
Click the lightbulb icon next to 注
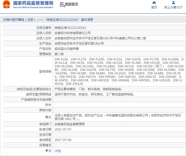47,150
